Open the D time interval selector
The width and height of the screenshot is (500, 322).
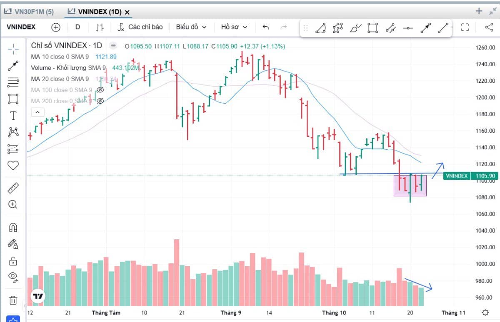point(77,27)
